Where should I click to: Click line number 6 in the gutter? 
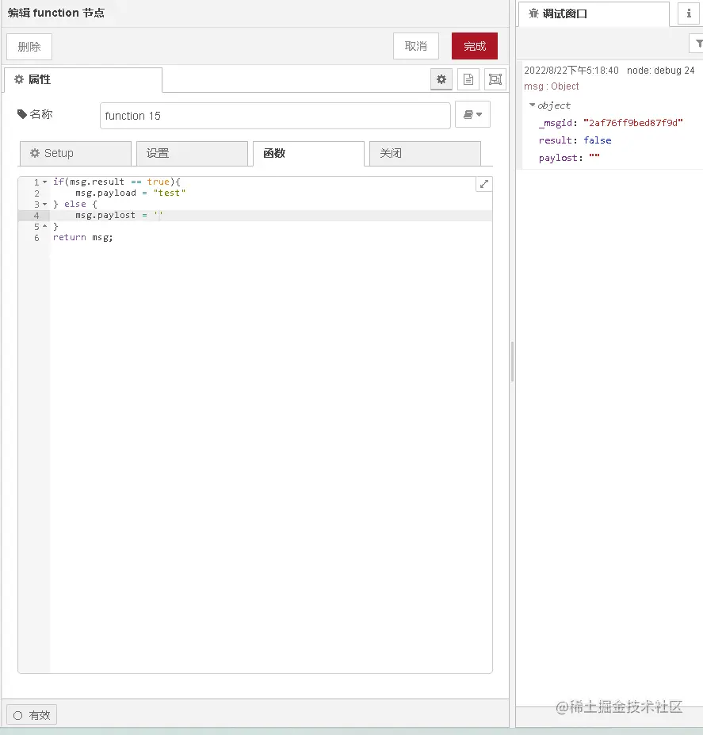[36, 238]
